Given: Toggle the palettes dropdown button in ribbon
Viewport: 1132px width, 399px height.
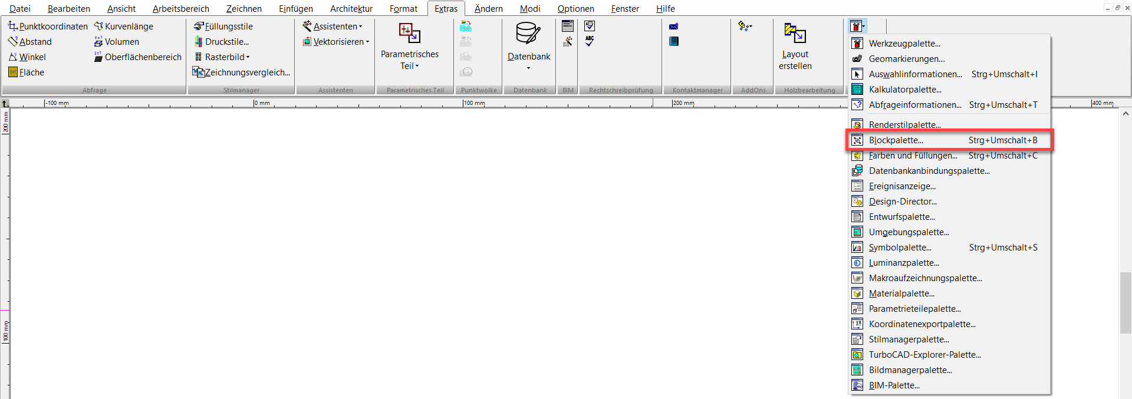Looking at the screenshot, I should point(857,27).
